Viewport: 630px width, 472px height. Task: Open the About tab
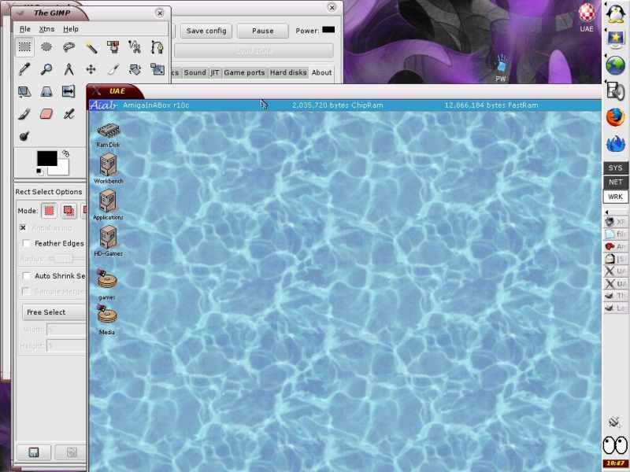[321, 72]
